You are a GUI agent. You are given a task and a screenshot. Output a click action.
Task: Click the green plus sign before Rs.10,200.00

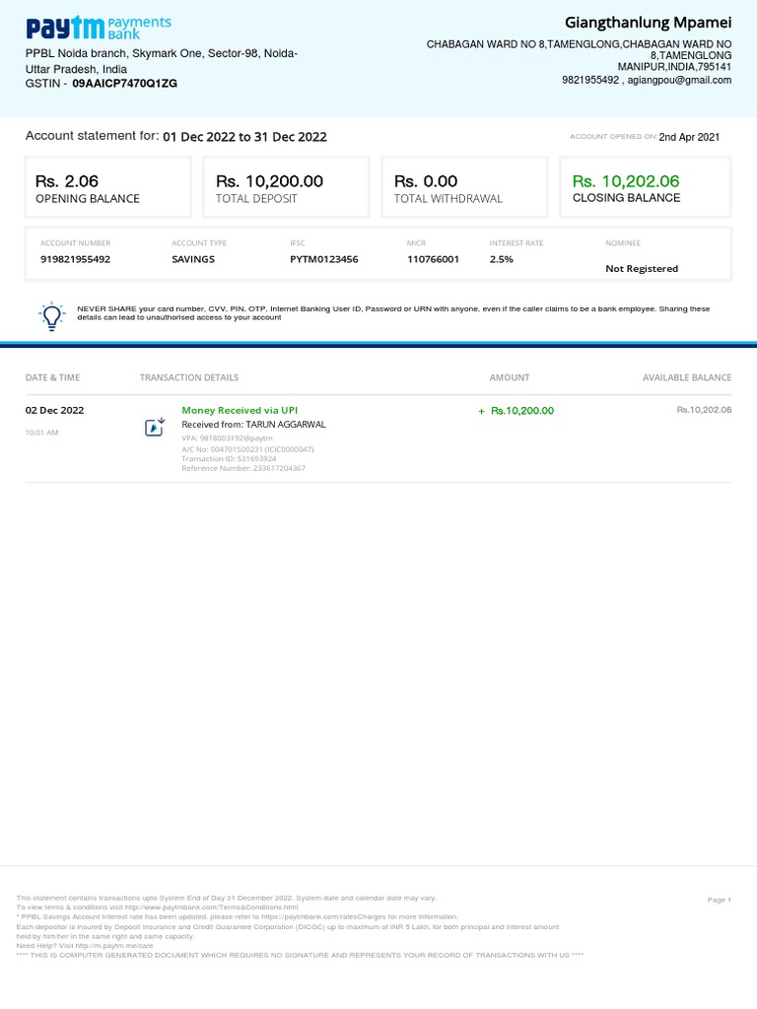click(481, 411)
